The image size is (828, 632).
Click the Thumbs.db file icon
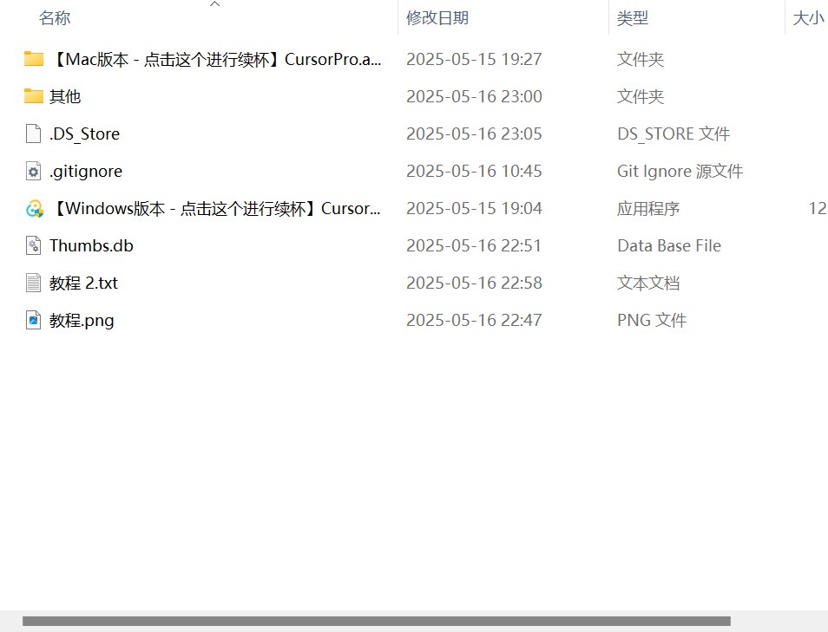coord(33,245)
